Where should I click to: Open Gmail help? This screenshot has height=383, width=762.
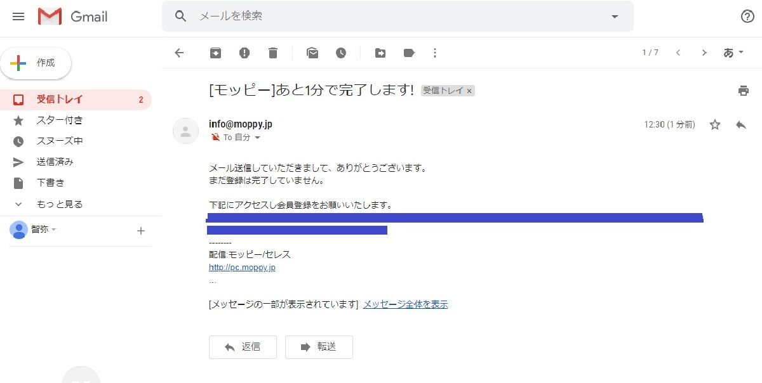(x=748, y=17)
